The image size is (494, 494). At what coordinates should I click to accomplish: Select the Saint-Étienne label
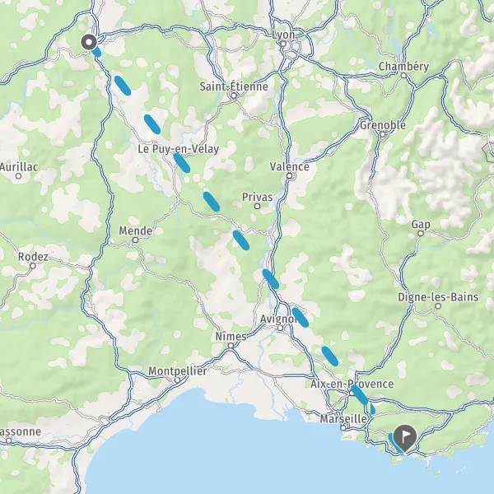pos(234,86)
